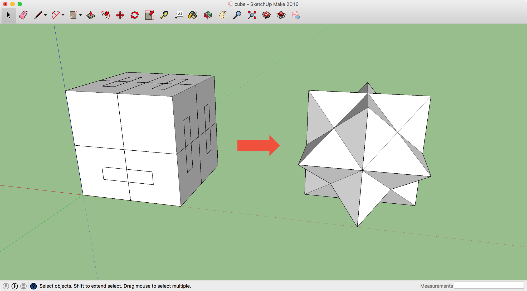Select the Follow Me tool
Image resolution: width=527 pixels, height=291 pixels.
tap(105, 15)
